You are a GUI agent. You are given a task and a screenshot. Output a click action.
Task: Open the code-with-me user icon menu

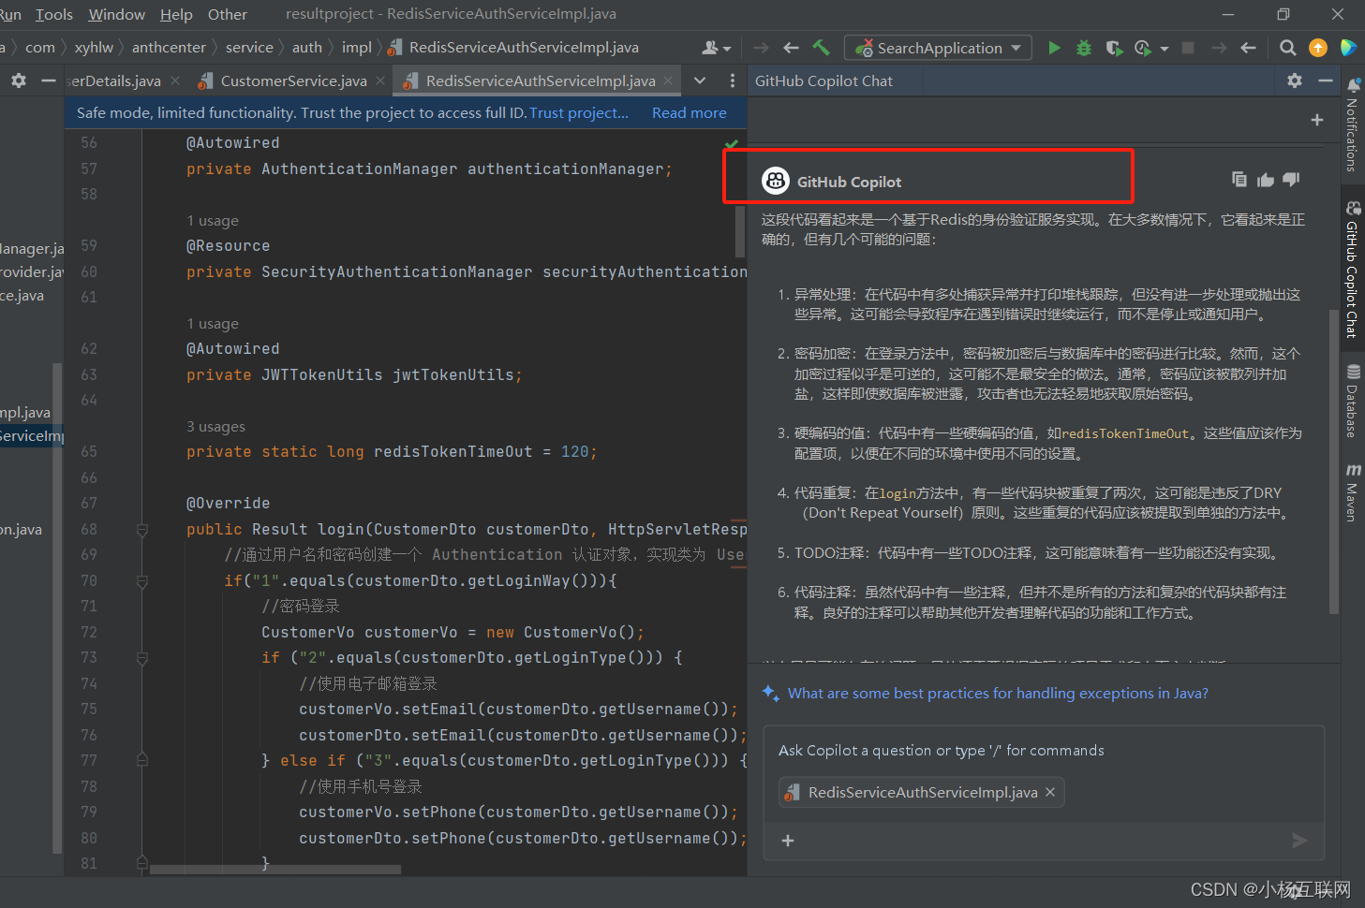coord(716,48)
